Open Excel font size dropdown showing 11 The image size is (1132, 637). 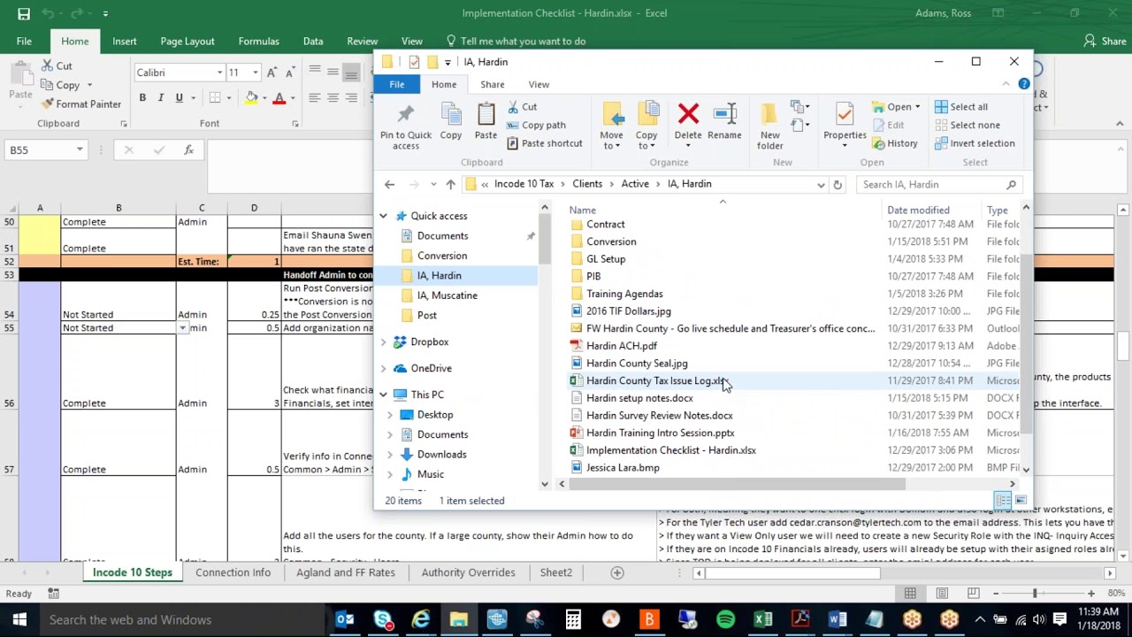pos(256,73)
